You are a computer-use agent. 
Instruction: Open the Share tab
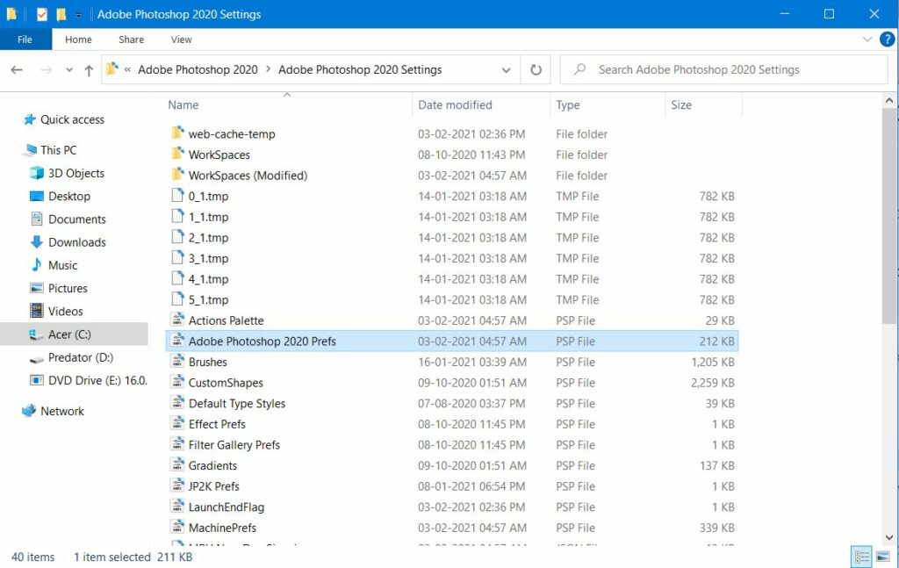130,39
